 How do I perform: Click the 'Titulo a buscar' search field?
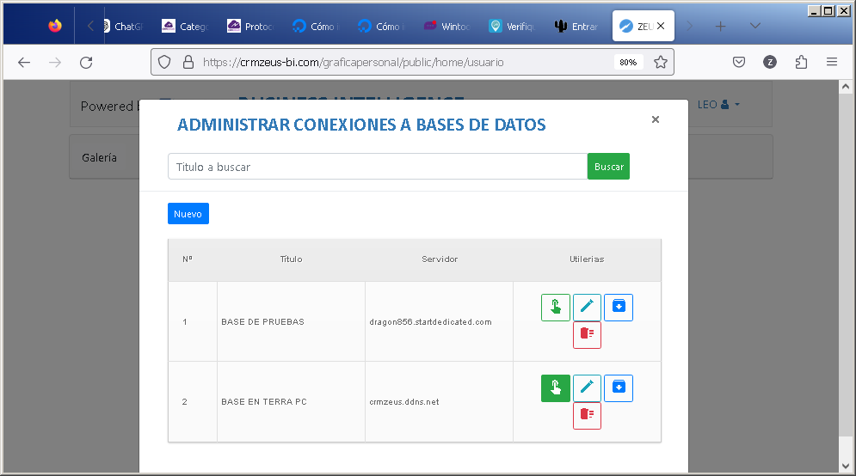[377, 167]
